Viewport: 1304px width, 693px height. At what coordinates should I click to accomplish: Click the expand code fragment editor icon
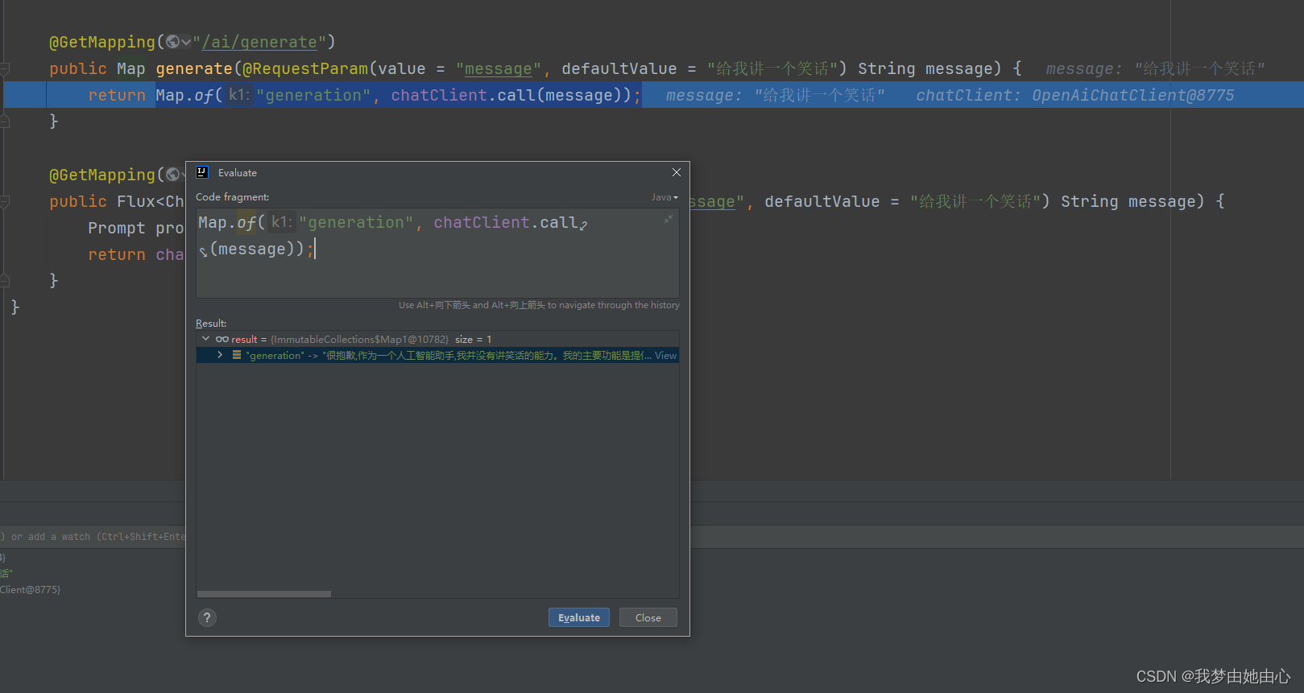coord(668,219)
